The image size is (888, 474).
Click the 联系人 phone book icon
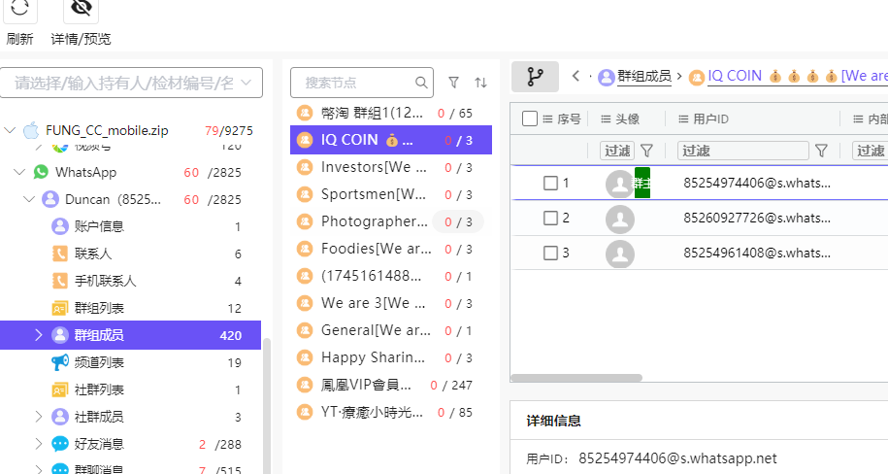click(60, 254)
